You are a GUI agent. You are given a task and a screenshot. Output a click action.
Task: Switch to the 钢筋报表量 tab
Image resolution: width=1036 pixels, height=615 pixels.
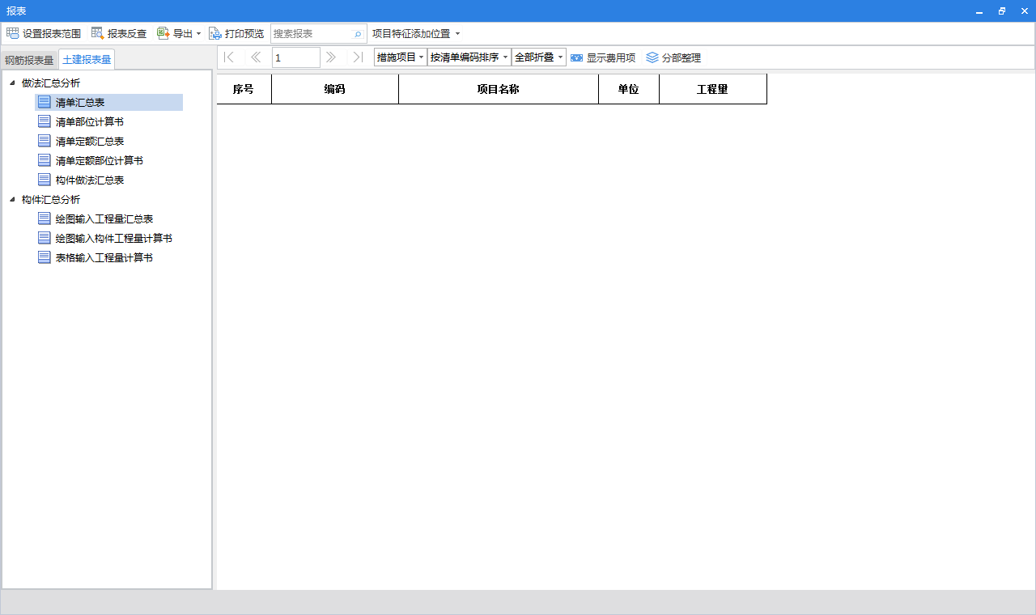29,60
